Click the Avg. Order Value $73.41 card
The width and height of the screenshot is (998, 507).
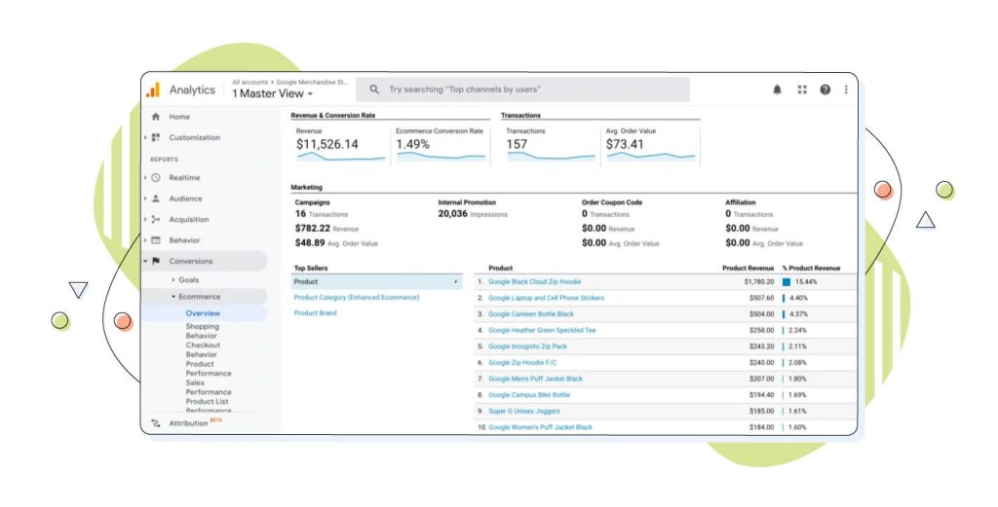click(x=650, y=146)
